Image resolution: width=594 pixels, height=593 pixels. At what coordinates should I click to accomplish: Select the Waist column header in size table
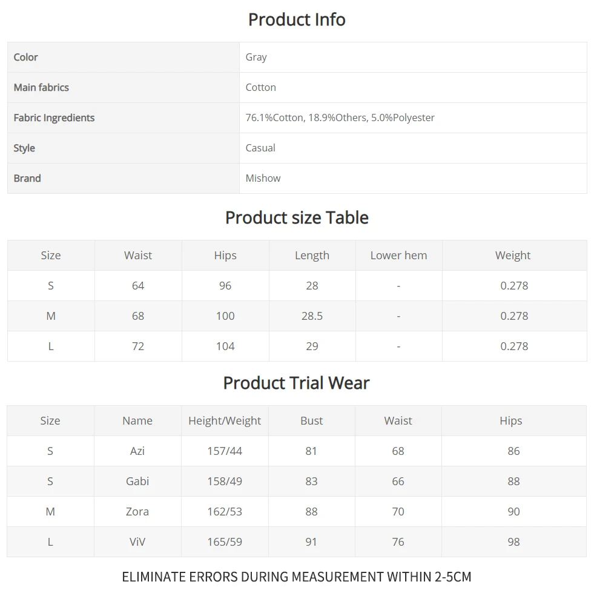click(x=138, y=256)
